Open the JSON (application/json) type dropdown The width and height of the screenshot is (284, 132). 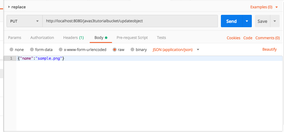(176, 49)
